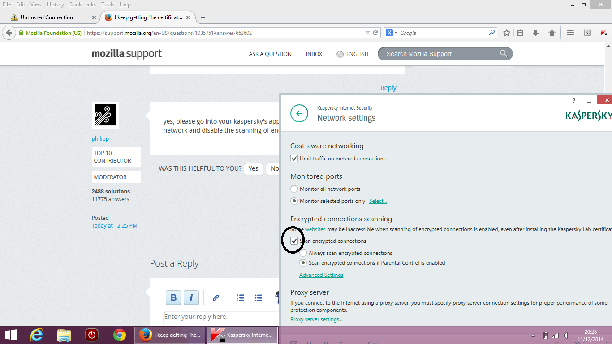Open the Firefox Bookmarks menu

click(x=83, y=4)
